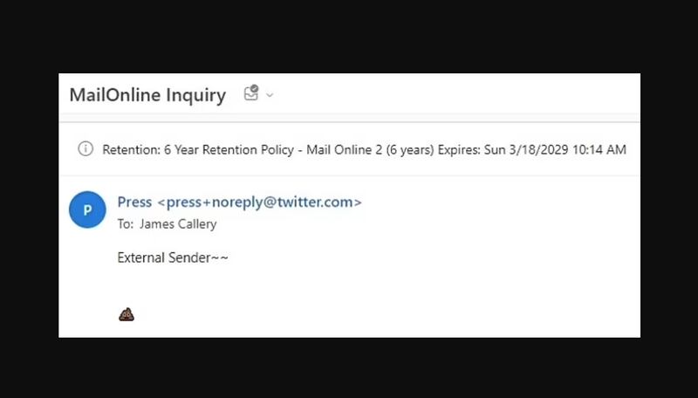Click the mail flag envelope icon beside subject

(251, 93)
